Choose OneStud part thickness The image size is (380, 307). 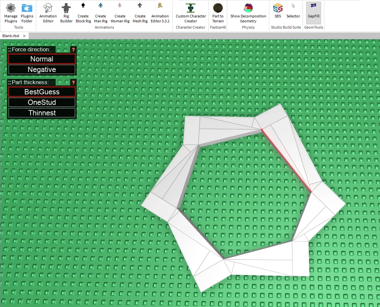[42, 102]
